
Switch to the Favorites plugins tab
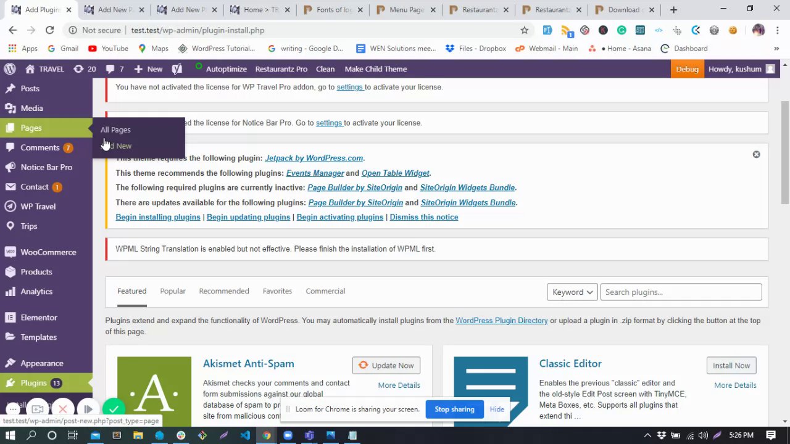click(277, 291)
